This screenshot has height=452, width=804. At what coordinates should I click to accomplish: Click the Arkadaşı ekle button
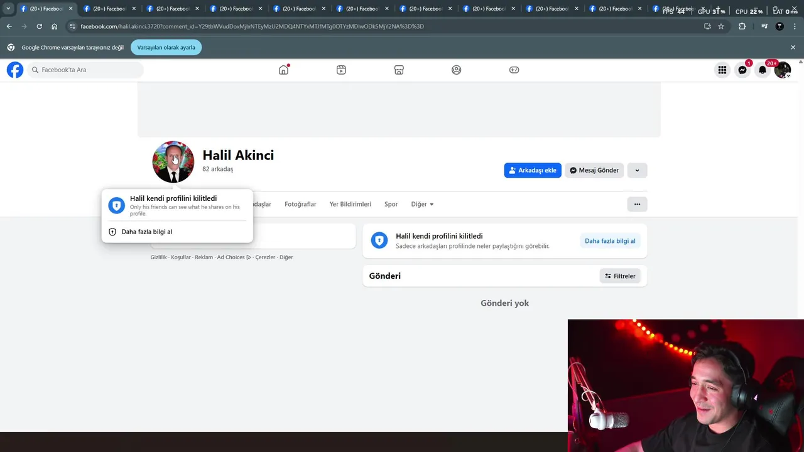pyautogui.click(x=533, y=170)
